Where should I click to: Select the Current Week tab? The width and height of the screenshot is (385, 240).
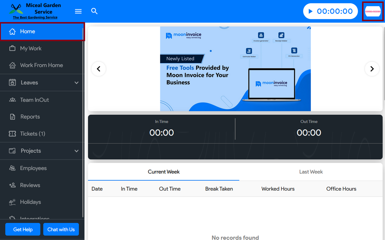(164, 172)
